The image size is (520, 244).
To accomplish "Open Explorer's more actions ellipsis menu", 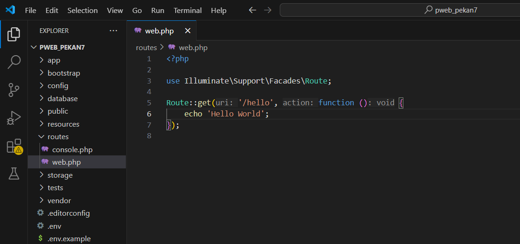I will click(113, 31).
